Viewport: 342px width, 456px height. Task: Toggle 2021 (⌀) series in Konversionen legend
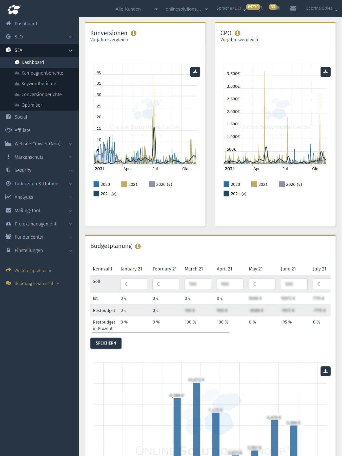tap(105, 194)
